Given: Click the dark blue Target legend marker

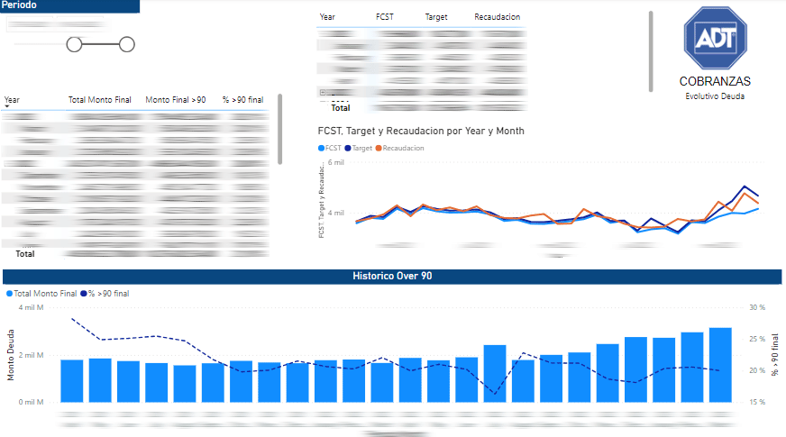Looking at the screenshot, I should click(347, 148).
